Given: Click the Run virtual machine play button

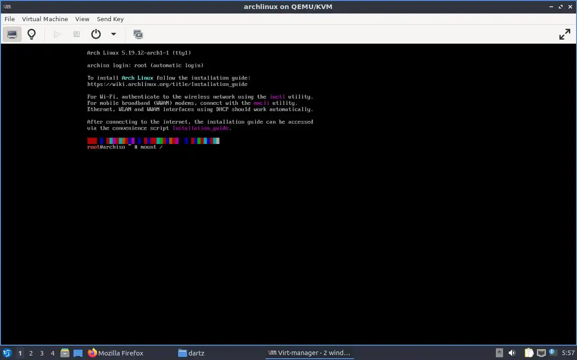Looking at the screenshot, I should (x=57, y=34).
